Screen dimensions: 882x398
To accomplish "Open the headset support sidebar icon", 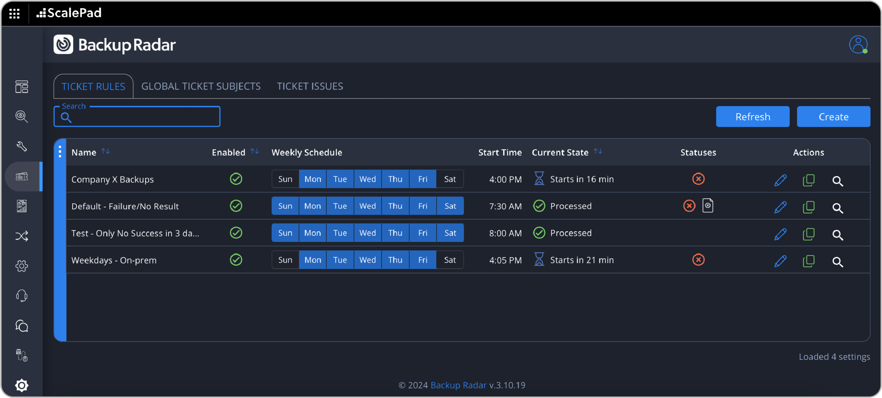I will (22, 296).
